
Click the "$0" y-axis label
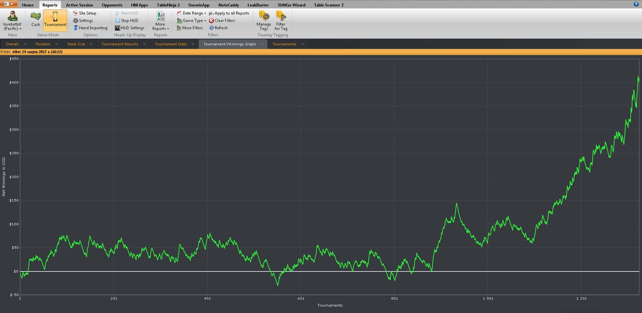pos(16,271)
